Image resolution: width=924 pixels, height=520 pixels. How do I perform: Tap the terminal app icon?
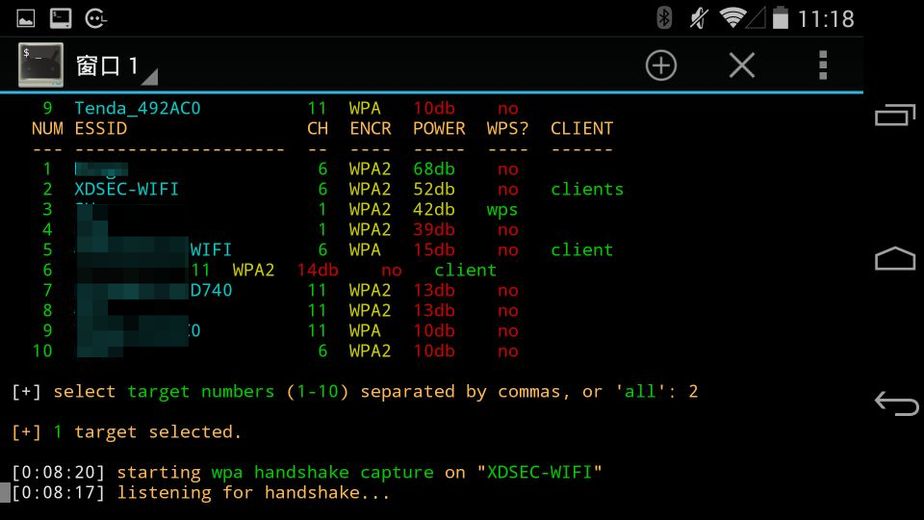click(40, 65)
